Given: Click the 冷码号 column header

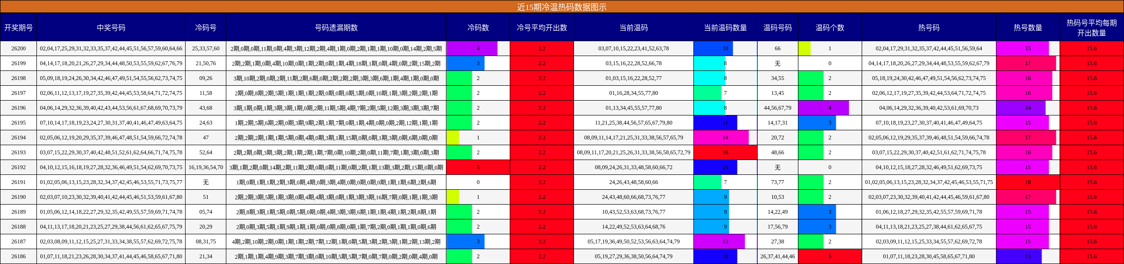Looking at the screenshot, I should pos(206,28).
